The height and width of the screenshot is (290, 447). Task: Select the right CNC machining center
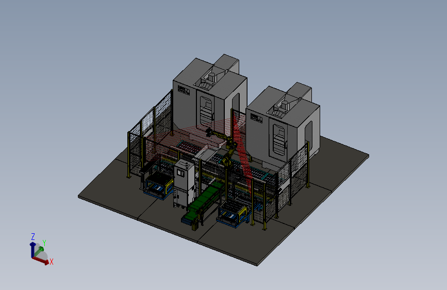pyautogui.click(x=282, y=125)
